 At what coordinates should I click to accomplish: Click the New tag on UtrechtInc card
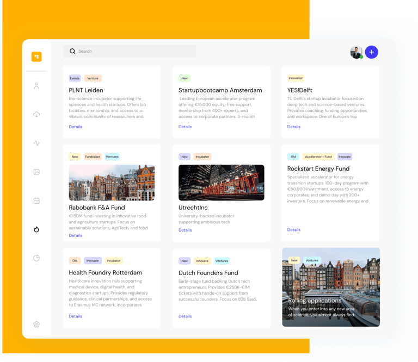[185, 157]
